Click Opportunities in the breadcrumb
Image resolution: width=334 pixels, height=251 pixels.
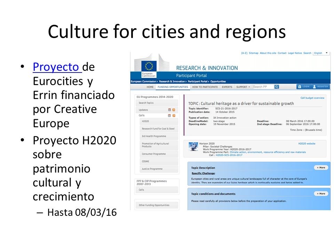(218, 82)
